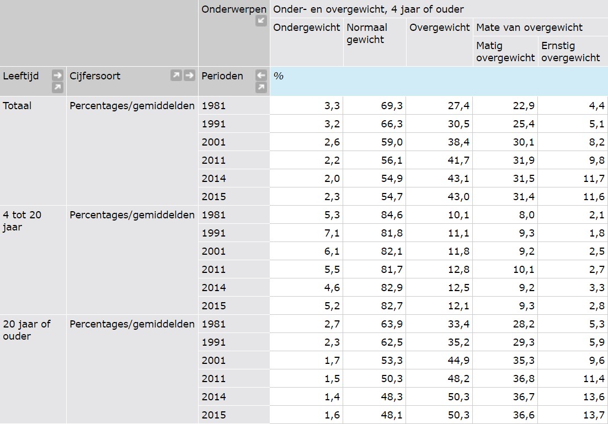Viewport: 608px width, 424px height.
Task: Click the left arrow beside Perioden
Action: point(261,76)
